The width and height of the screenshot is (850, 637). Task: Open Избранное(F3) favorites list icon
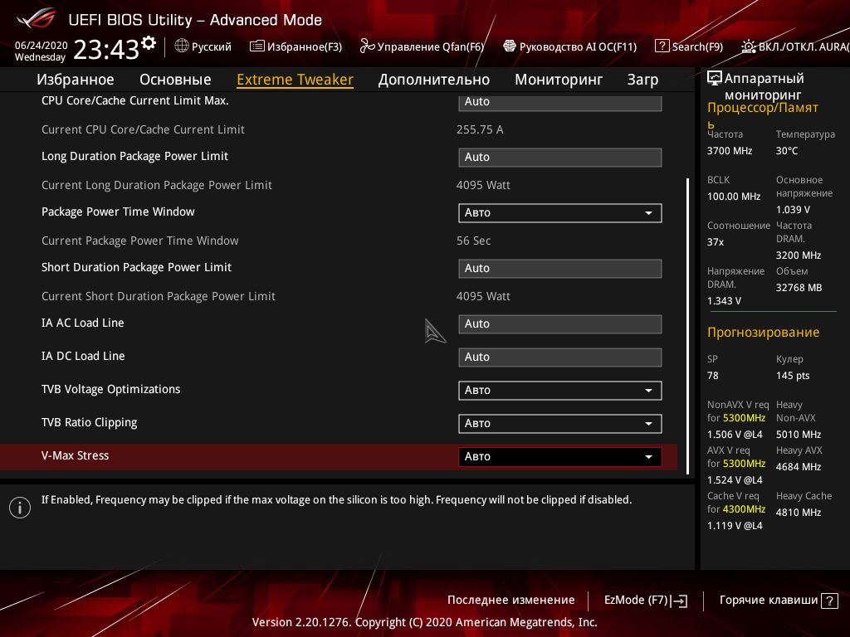pyautogui.click(x=257, y=46)
